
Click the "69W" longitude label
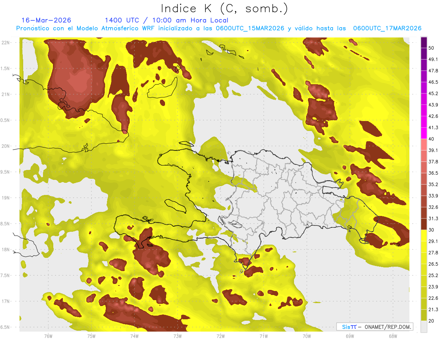click(350, 336)
